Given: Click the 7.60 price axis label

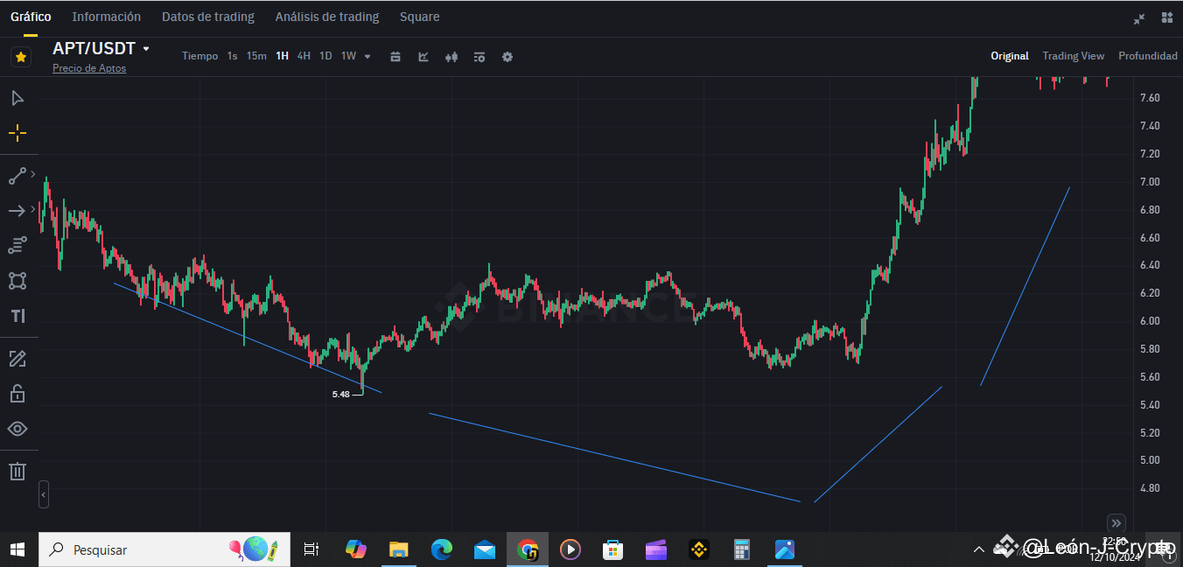Looking at the screenshot, I should (x=1150, y=98).
